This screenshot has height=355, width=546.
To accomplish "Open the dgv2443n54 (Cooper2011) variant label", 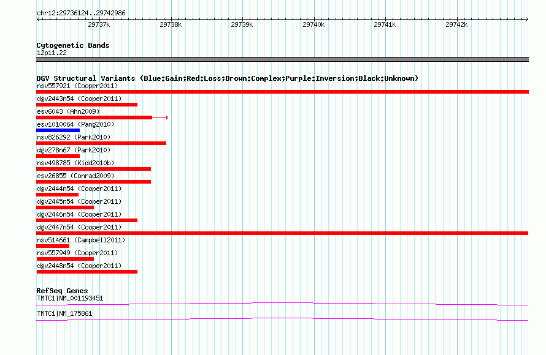I will (x=79, y=99).
